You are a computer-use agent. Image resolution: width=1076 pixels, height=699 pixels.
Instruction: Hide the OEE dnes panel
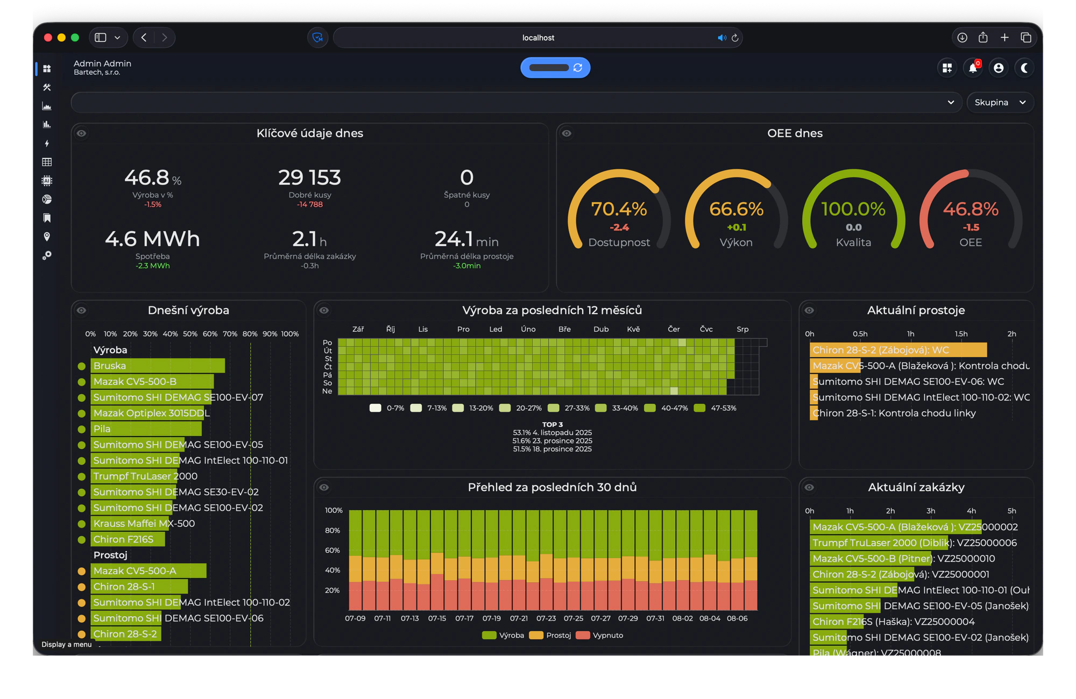(x=567, y=133)
